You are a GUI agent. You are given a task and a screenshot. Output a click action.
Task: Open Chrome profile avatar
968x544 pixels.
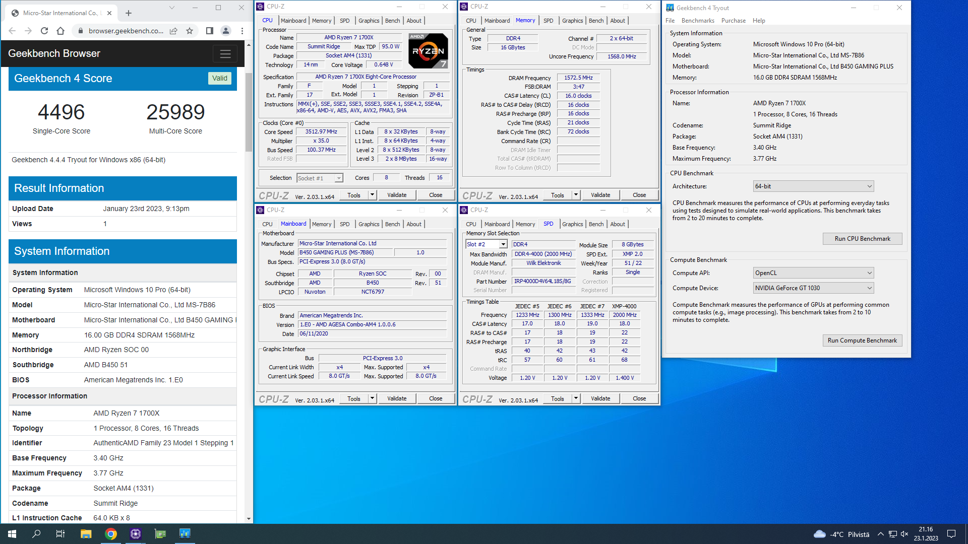226,31
